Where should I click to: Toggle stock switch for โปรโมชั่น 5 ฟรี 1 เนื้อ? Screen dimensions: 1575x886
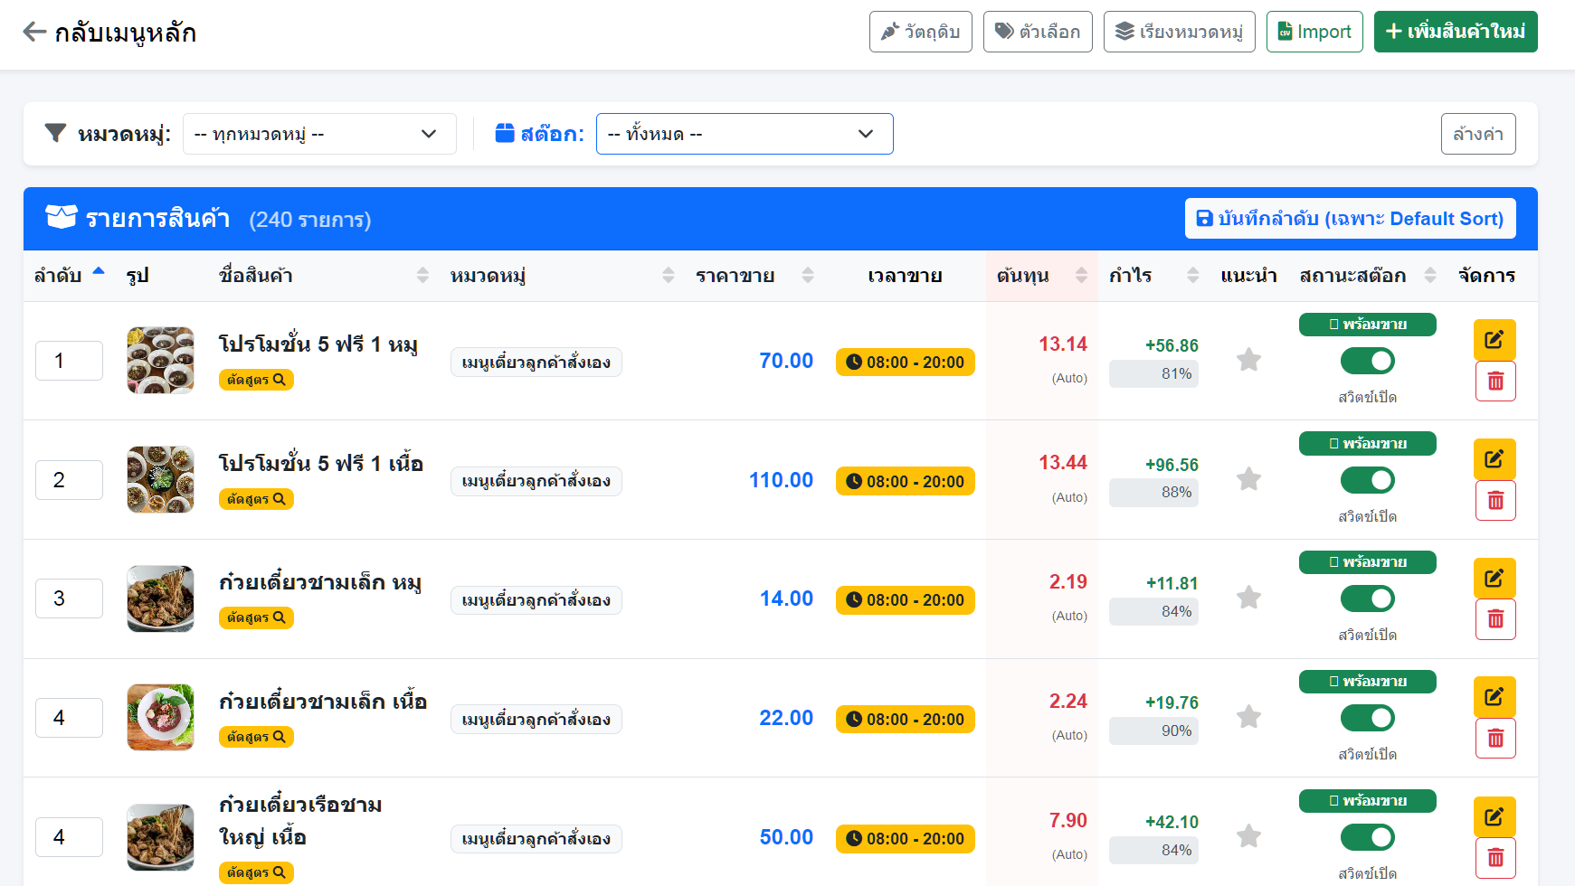(x=1368, y=480)
